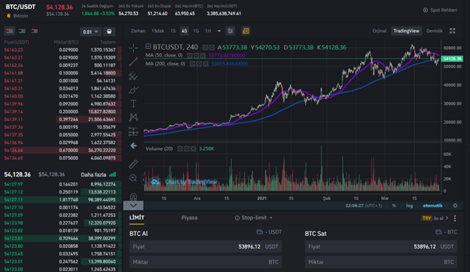470x272 pixels.
Task: Select the text annotation tool
Action: point(133,103)
